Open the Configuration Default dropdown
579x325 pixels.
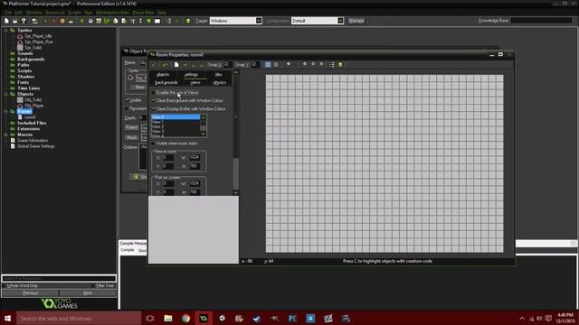tap(340, 21)
